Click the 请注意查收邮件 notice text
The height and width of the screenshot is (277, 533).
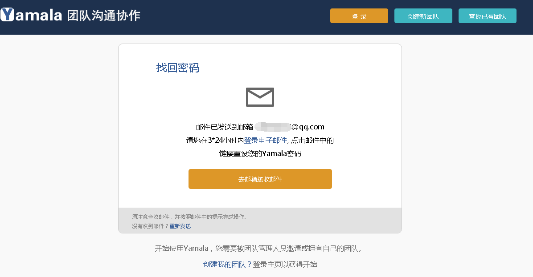tap(189, 217)
